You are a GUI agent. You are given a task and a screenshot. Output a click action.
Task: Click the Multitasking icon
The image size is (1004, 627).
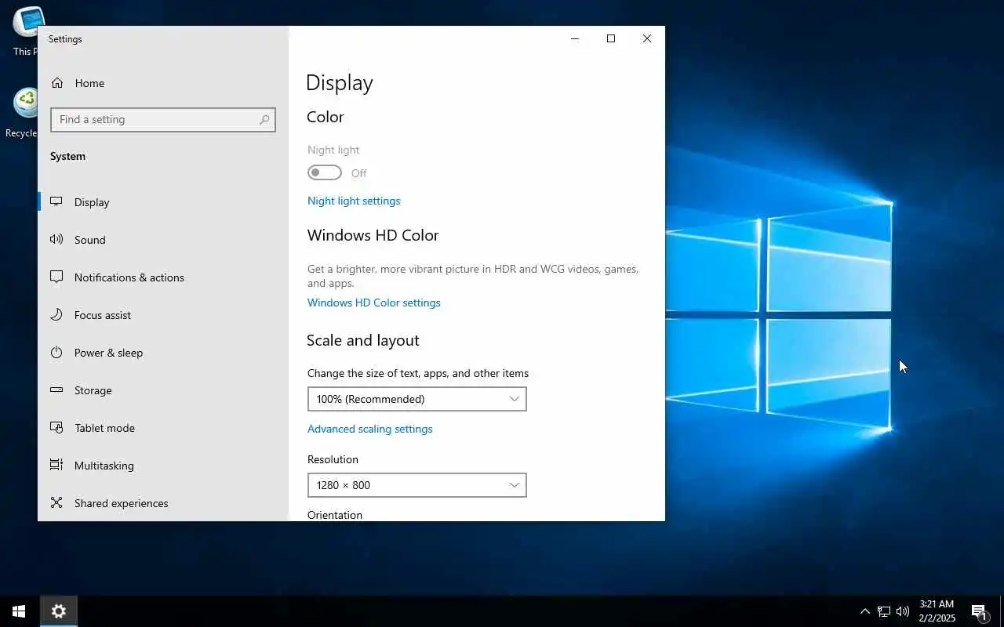pyautogui.click(x=56, y=465)
